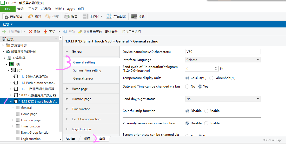Screen dimensions: 286x144
Task: Click the download arrow icon
Action: point(45,32)
